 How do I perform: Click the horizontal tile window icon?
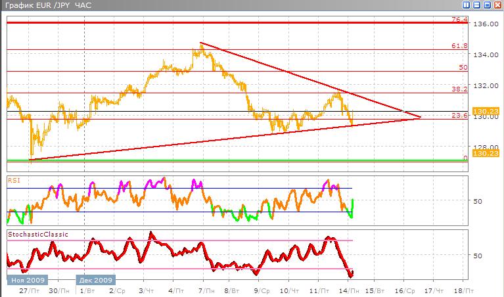[476, 5]
